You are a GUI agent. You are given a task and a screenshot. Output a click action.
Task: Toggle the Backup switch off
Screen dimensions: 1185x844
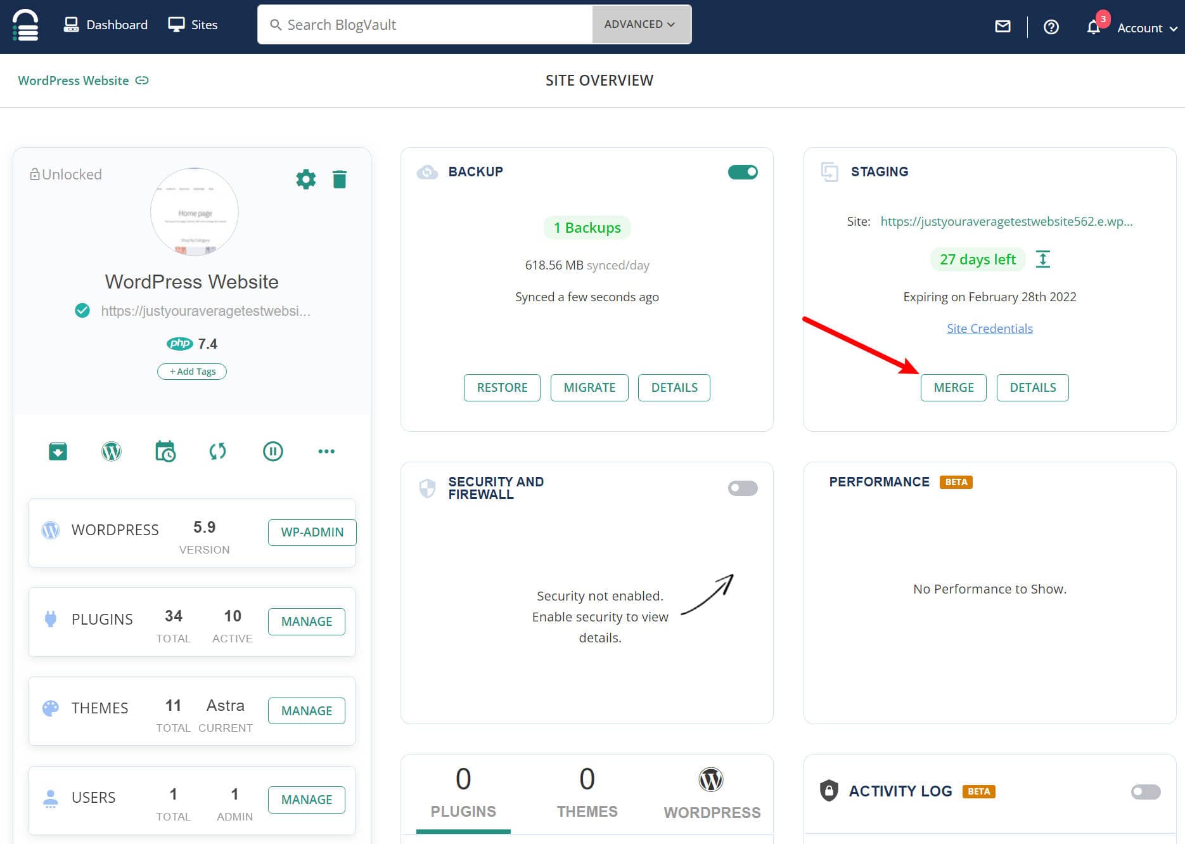(x=742, y=171)
